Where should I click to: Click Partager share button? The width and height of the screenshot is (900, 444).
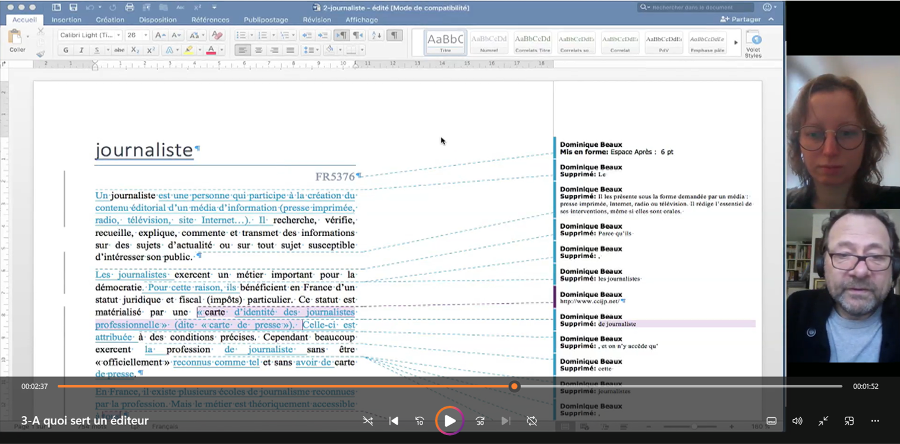coord(741,20)
